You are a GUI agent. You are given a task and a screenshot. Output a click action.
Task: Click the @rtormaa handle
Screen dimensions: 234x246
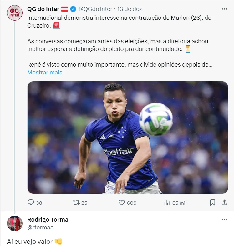[40, 227]
